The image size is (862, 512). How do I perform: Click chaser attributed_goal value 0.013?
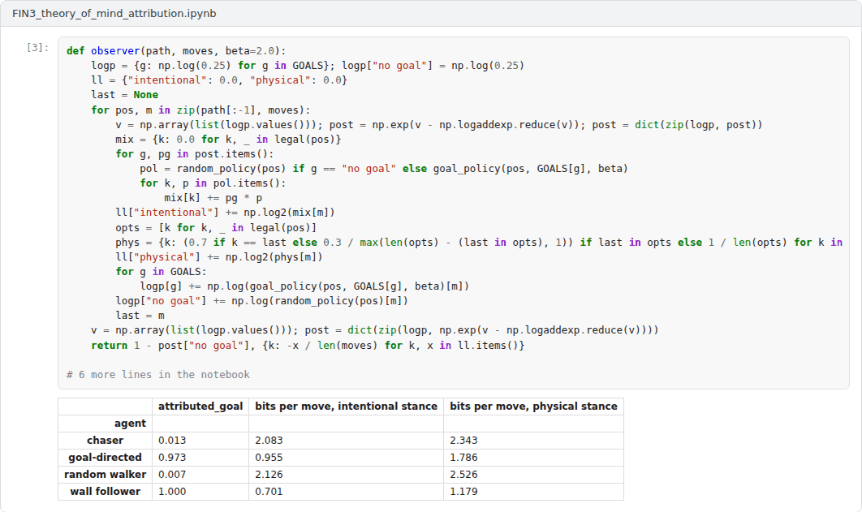point(172,440)
